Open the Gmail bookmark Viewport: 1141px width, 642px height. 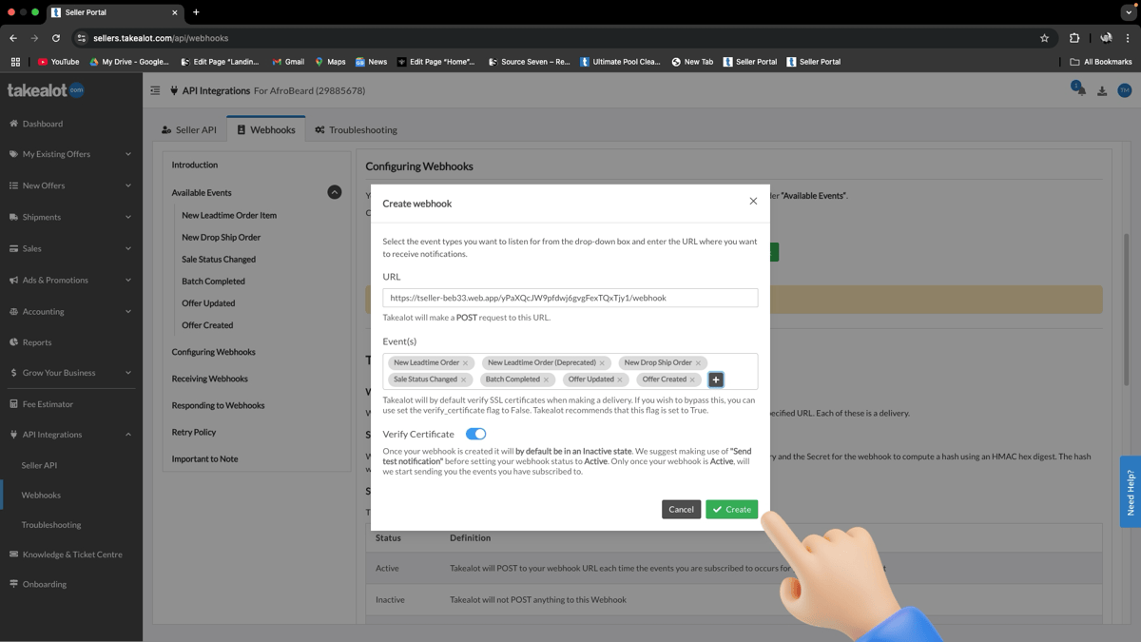(x=288, y=62)
